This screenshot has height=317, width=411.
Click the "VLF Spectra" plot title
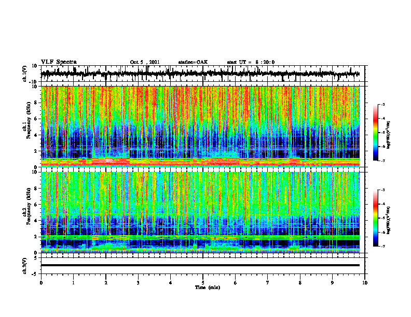pyautogui.click(x=59, y=62)
